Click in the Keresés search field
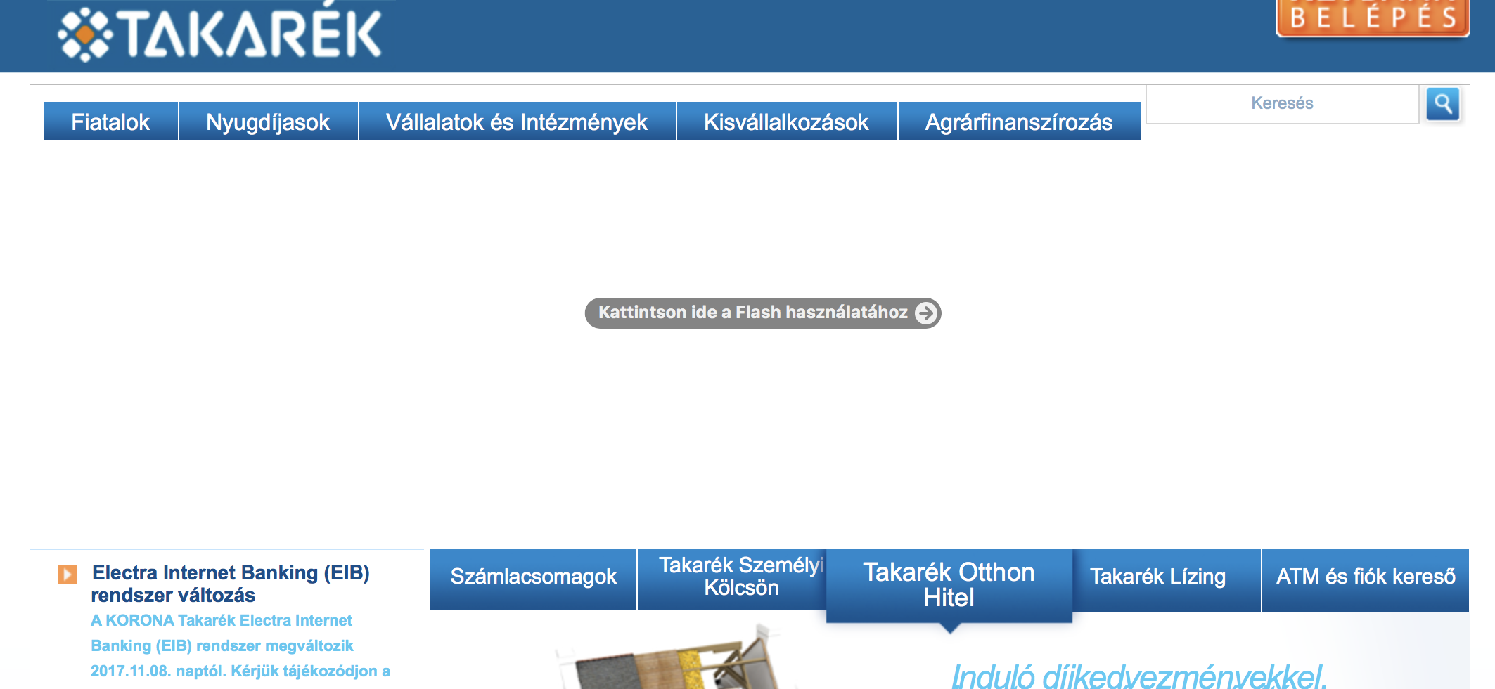The image size is (1495, 689). click(x=1282, y=104)
